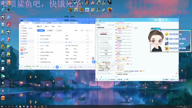Download the now-playing song from the player bar
Image resolution: width=192 pixels, height=108 pixels.
[43, 67]
